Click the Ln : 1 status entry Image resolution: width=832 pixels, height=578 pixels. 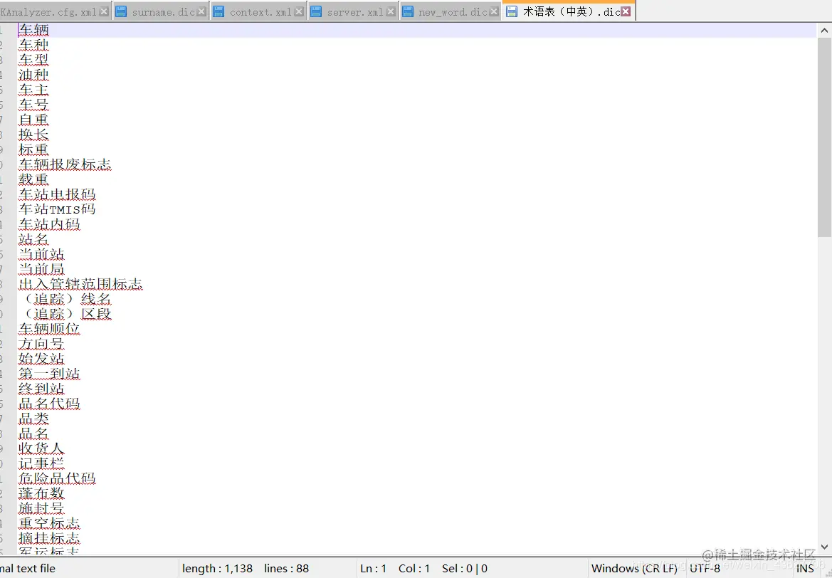pos(373,569)
